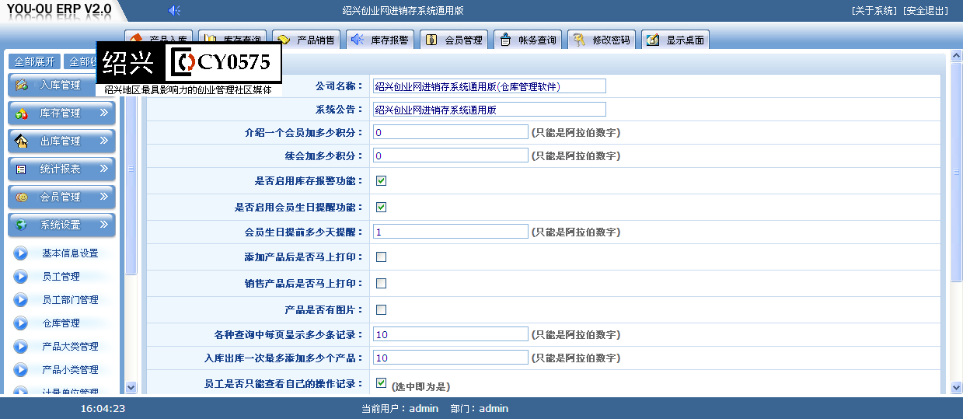Click the 续会加多少积分 field
The width and height of the screenshot is (963, 419).
point(451,155)
